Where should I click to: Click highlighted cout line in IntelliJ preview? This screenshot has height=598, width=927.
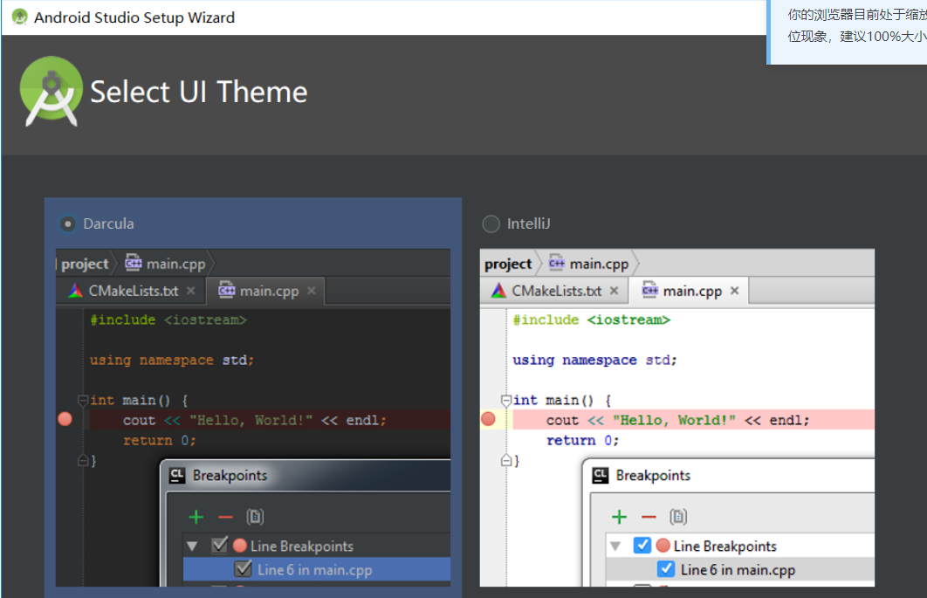(693, 420)
